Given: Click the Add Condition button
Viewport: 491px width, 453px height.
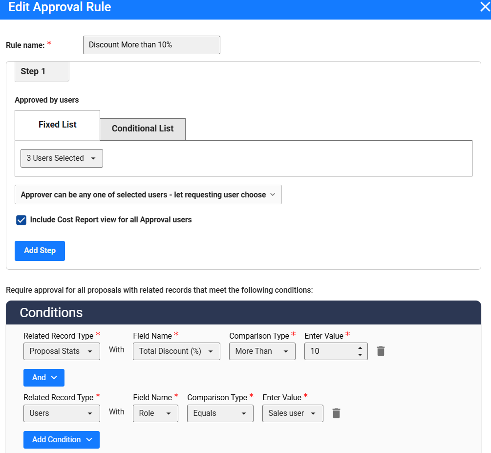Looking at the screenshot, I should [62, 440].
